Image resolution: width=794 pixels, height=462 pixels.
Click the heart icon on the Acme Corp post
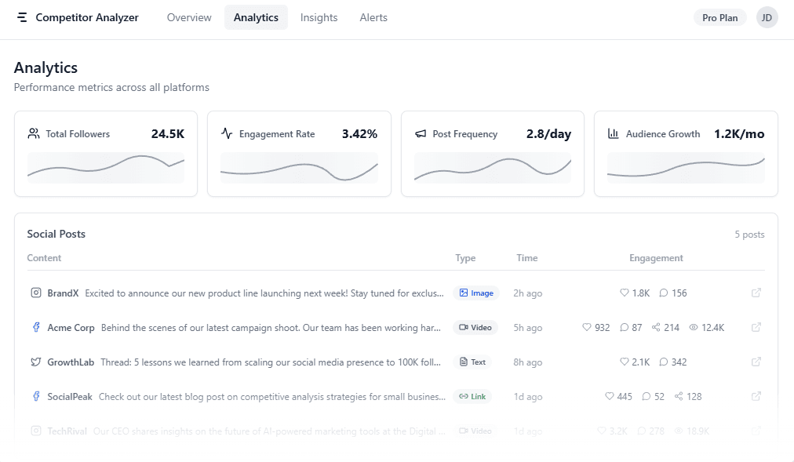point(585,327)
